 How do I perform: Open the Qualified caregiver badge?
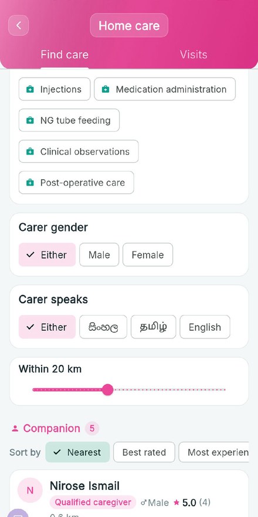[x=93, y=502]
